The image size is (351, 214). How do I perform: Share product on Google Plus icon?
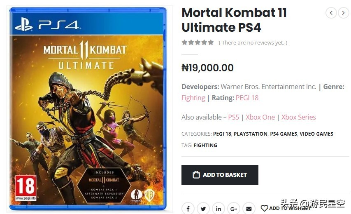point(233,209)
